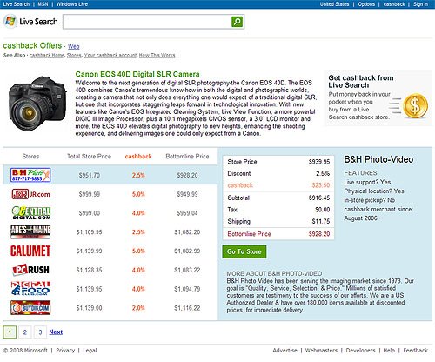435x362 pixels.
Task: Open the Help footer link
Action: [x=389, y=350]
